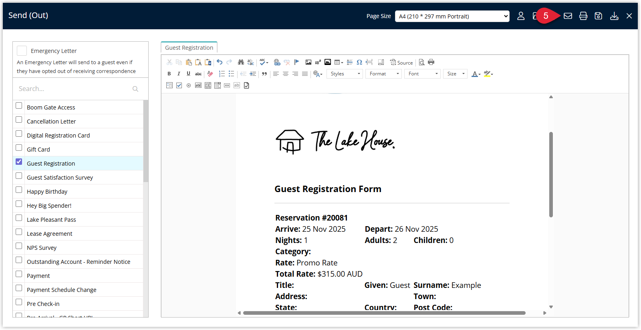Viewport: 641px width, 330px height.
Task: Insert an anchor with the flag icon
Action: (x=296, y=62)
